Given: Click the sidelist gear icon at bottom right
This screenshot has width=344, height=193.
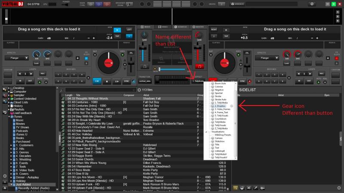Looking at the screenshot, I should (x=339, y=188).
